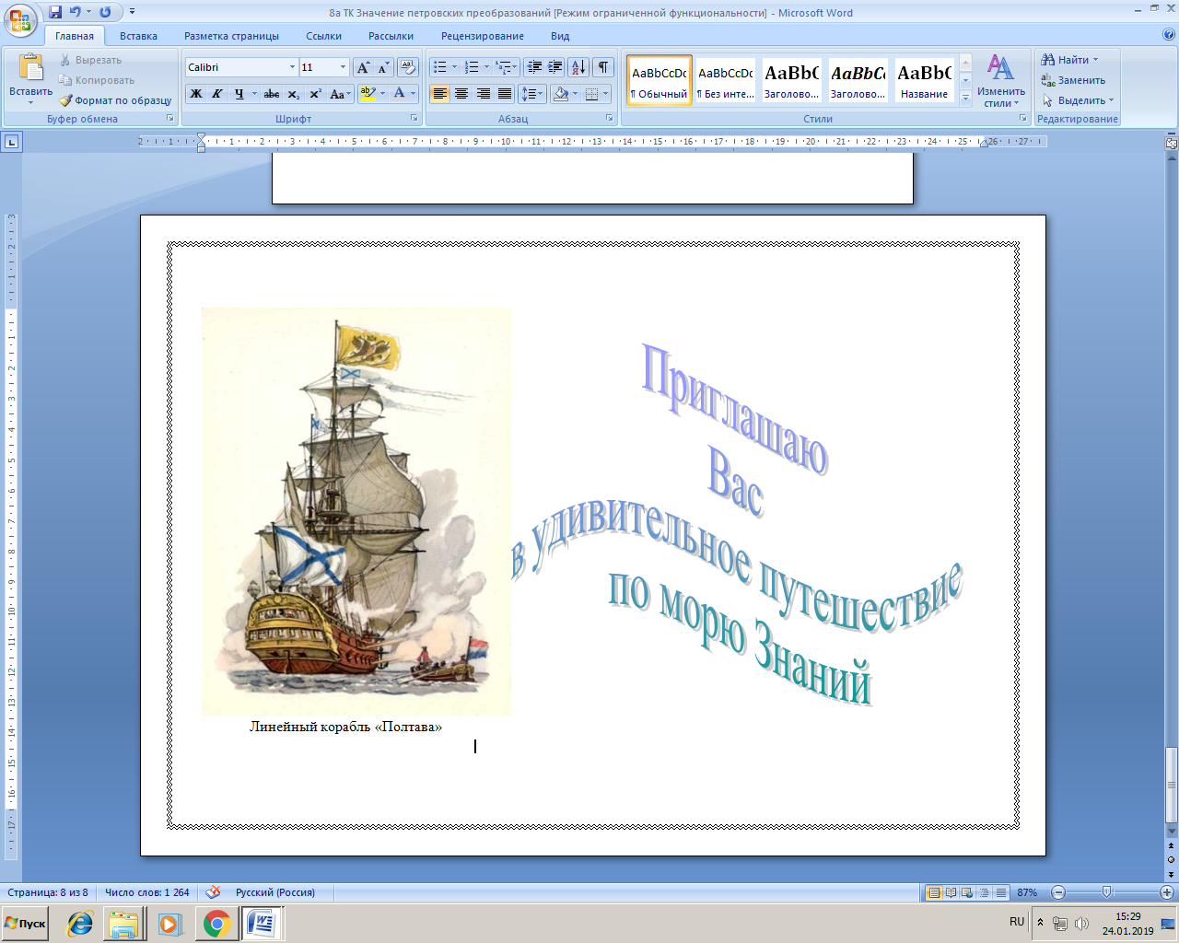Viewport: 1179px width, 943px height.
Task: Sort text alphabetically icon
Action: coord(578,67)
